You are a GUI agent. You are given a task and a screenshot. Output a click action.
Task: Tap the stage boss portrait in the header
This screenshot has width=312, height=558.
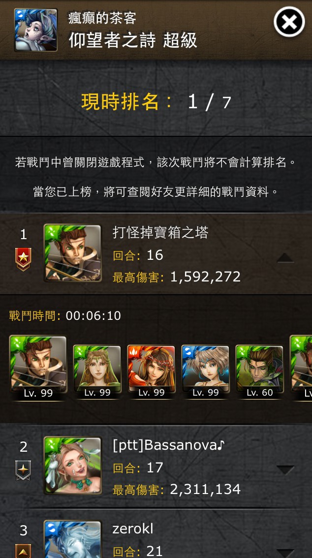(36, 30)
